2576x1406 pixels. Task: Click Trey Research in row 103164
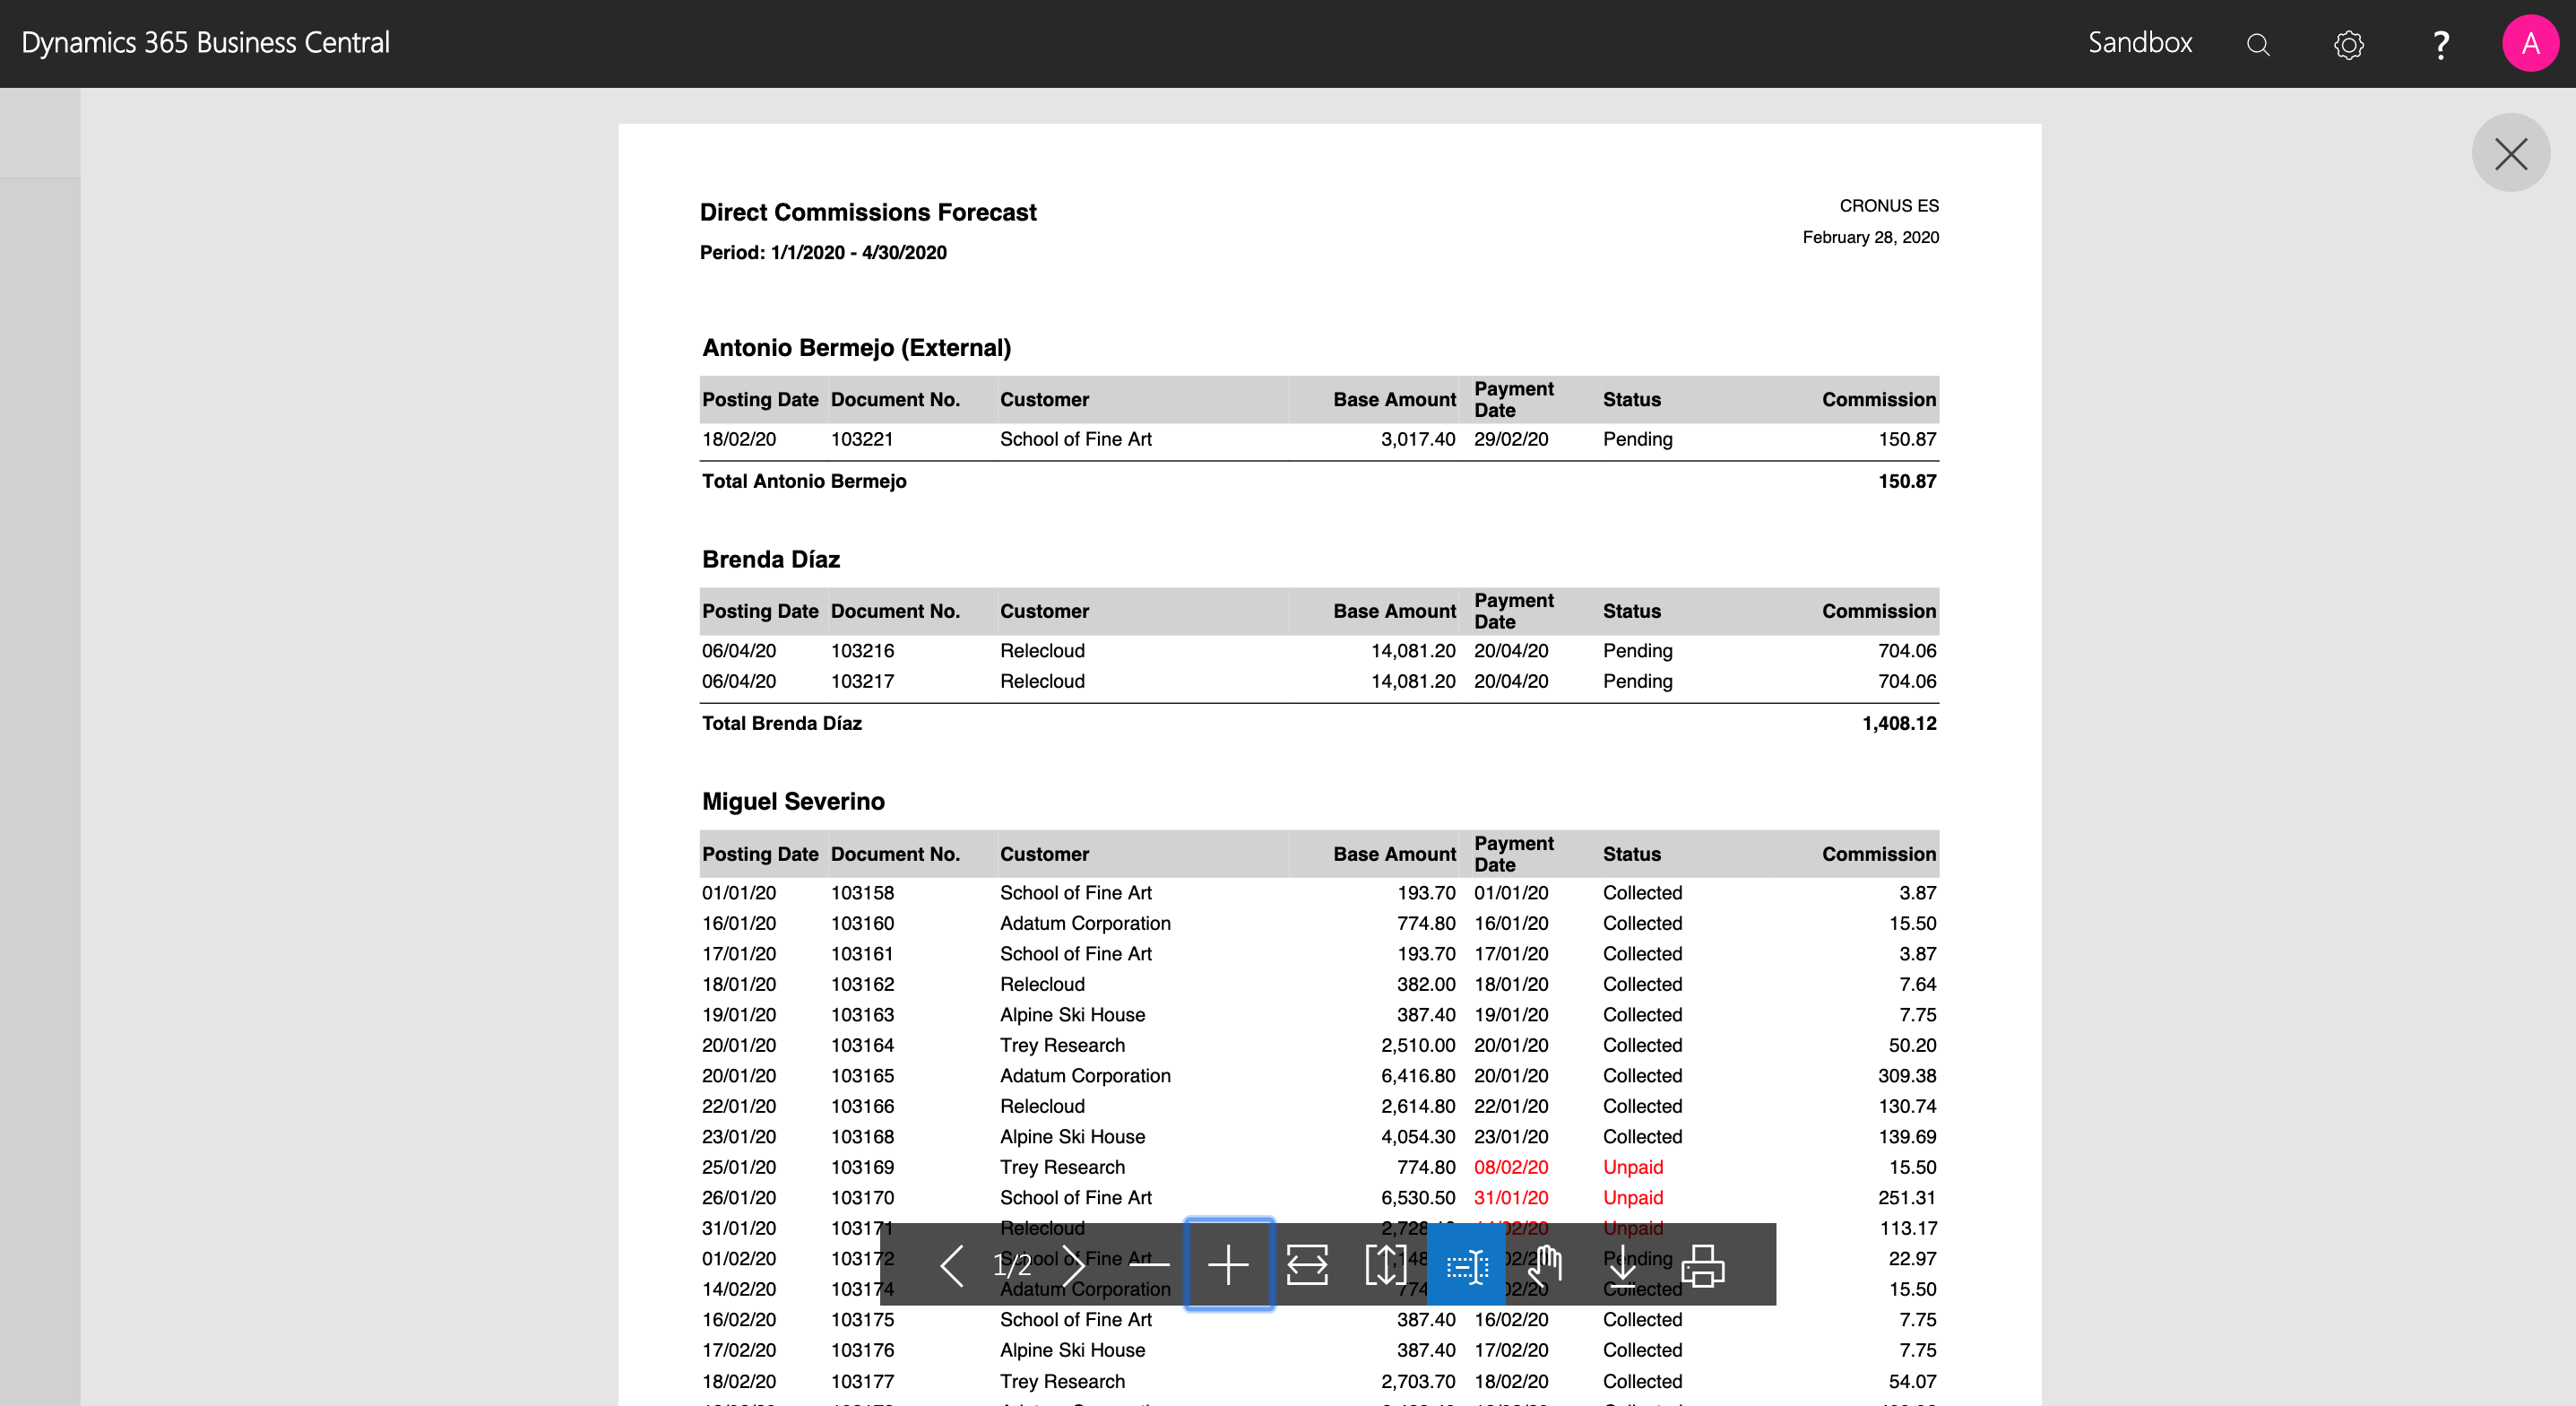point(1062,1045)
